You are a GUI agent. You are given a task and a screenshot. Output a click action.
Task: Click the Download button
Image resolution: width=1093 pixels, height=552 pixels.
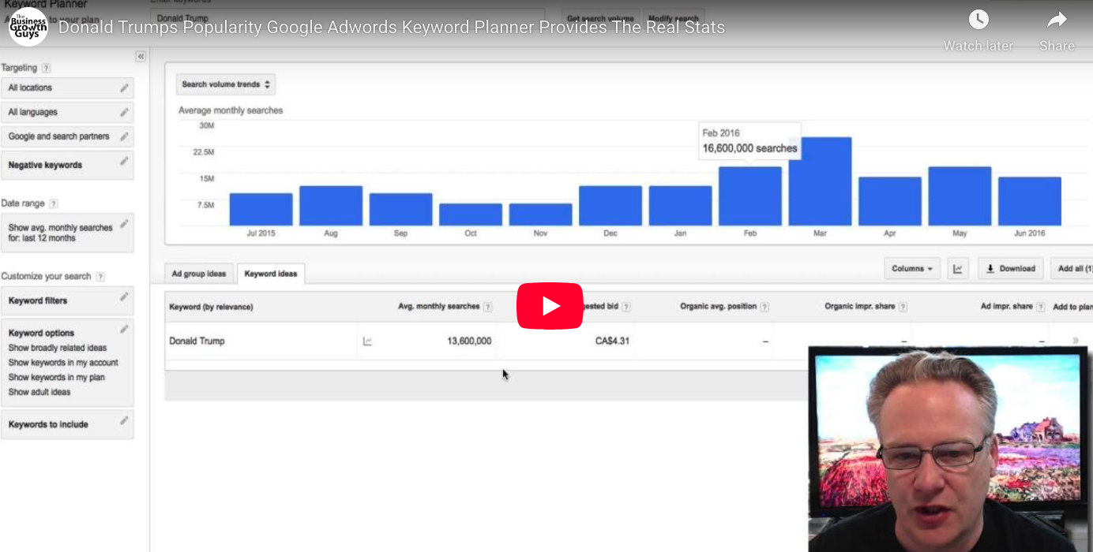(x=1010, y=269)
